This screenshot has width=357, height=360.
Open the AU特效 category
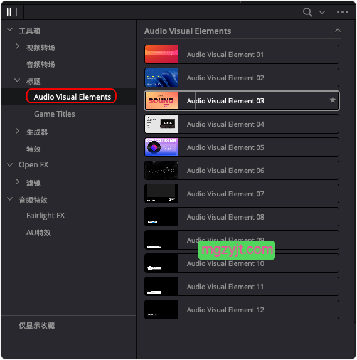(38, 233)
